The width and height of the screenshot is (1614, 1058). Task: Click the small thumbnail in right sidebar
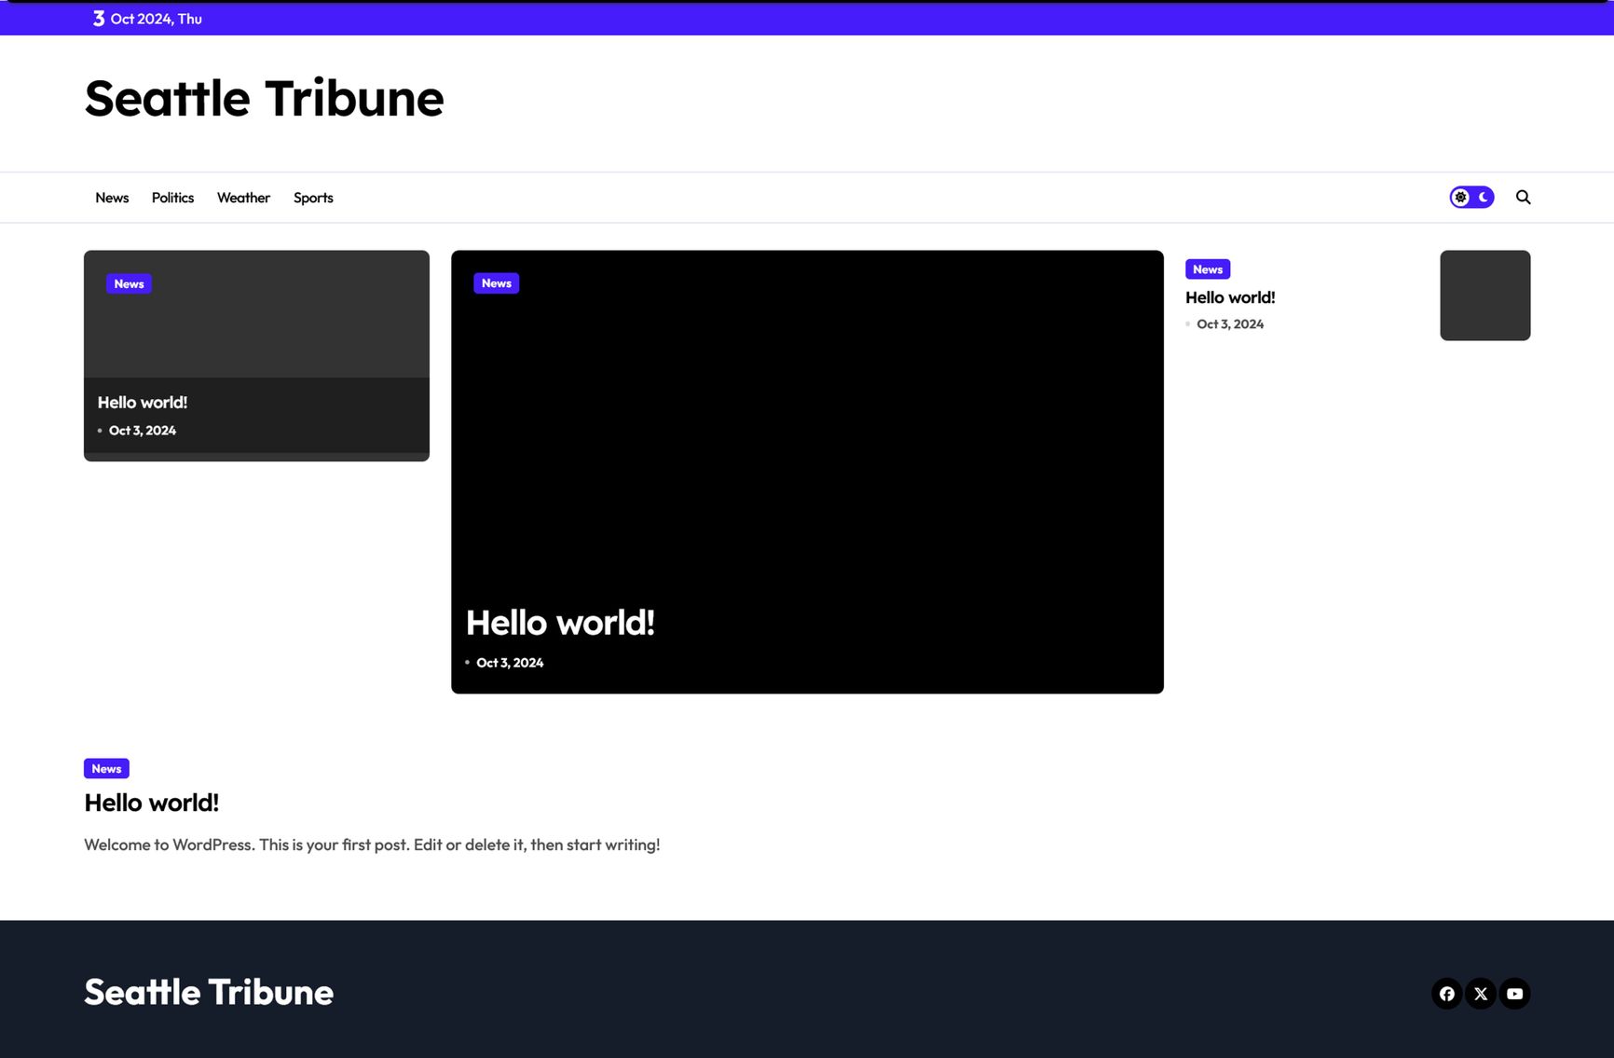1484,295
